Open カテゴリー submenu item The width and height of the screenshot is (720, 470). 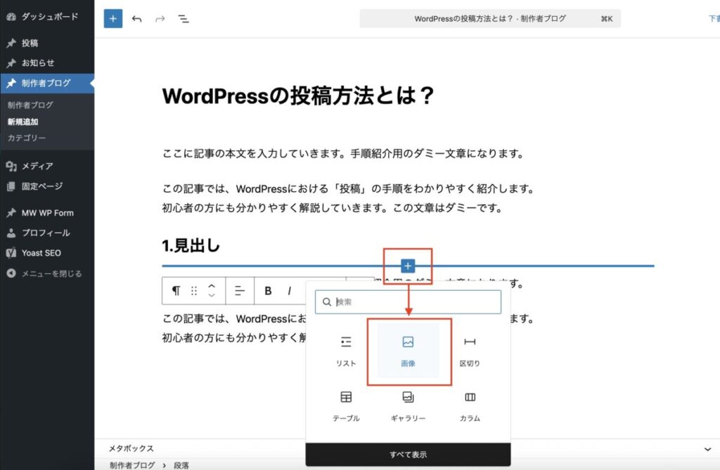click(27, 138)
